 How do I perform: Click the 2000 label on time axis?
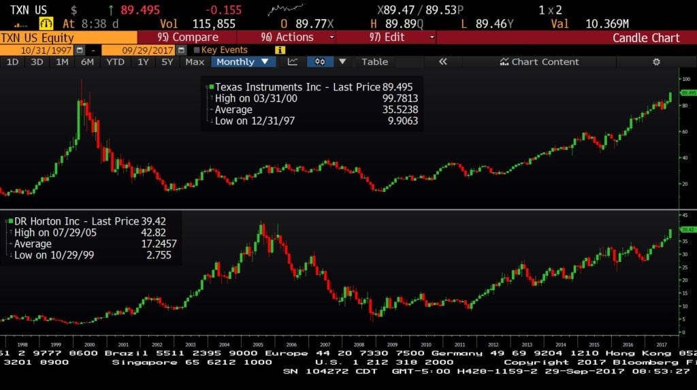pos(89,344)
